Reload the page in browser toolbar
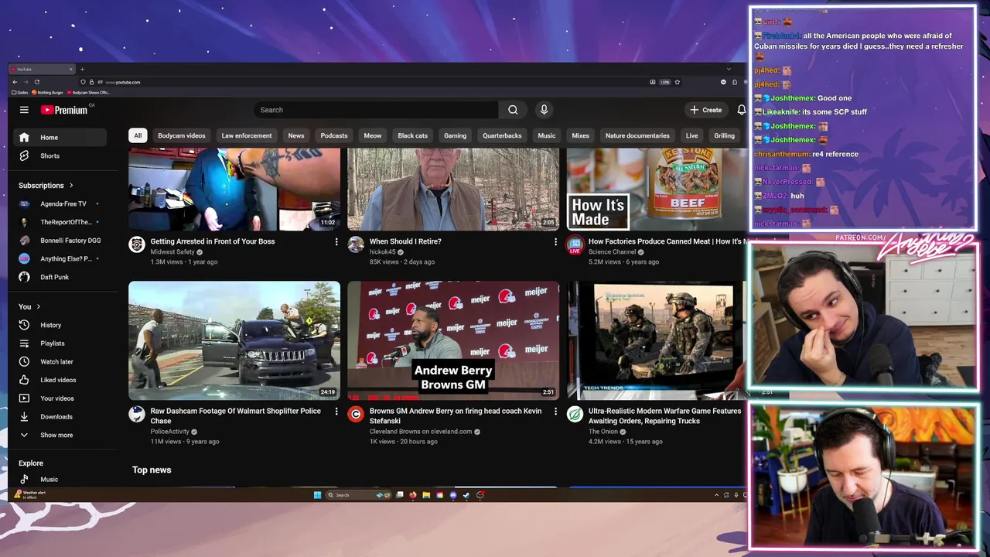The width and height of the screenshot is (990, 557). coord(36,82)
